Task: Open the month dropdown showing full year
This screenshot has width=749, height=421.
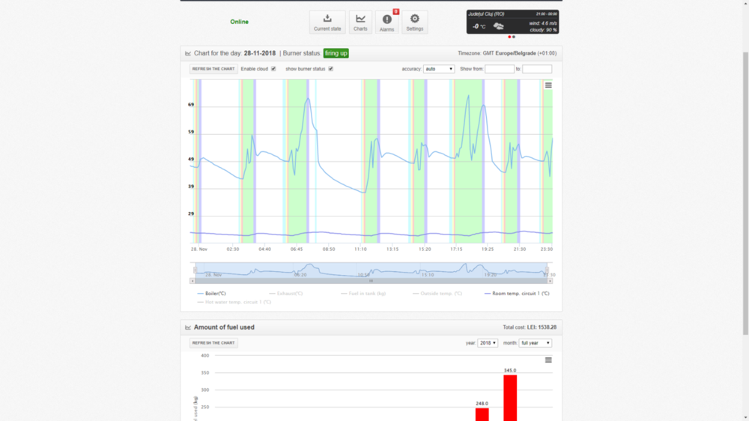Action: [536, 343]
